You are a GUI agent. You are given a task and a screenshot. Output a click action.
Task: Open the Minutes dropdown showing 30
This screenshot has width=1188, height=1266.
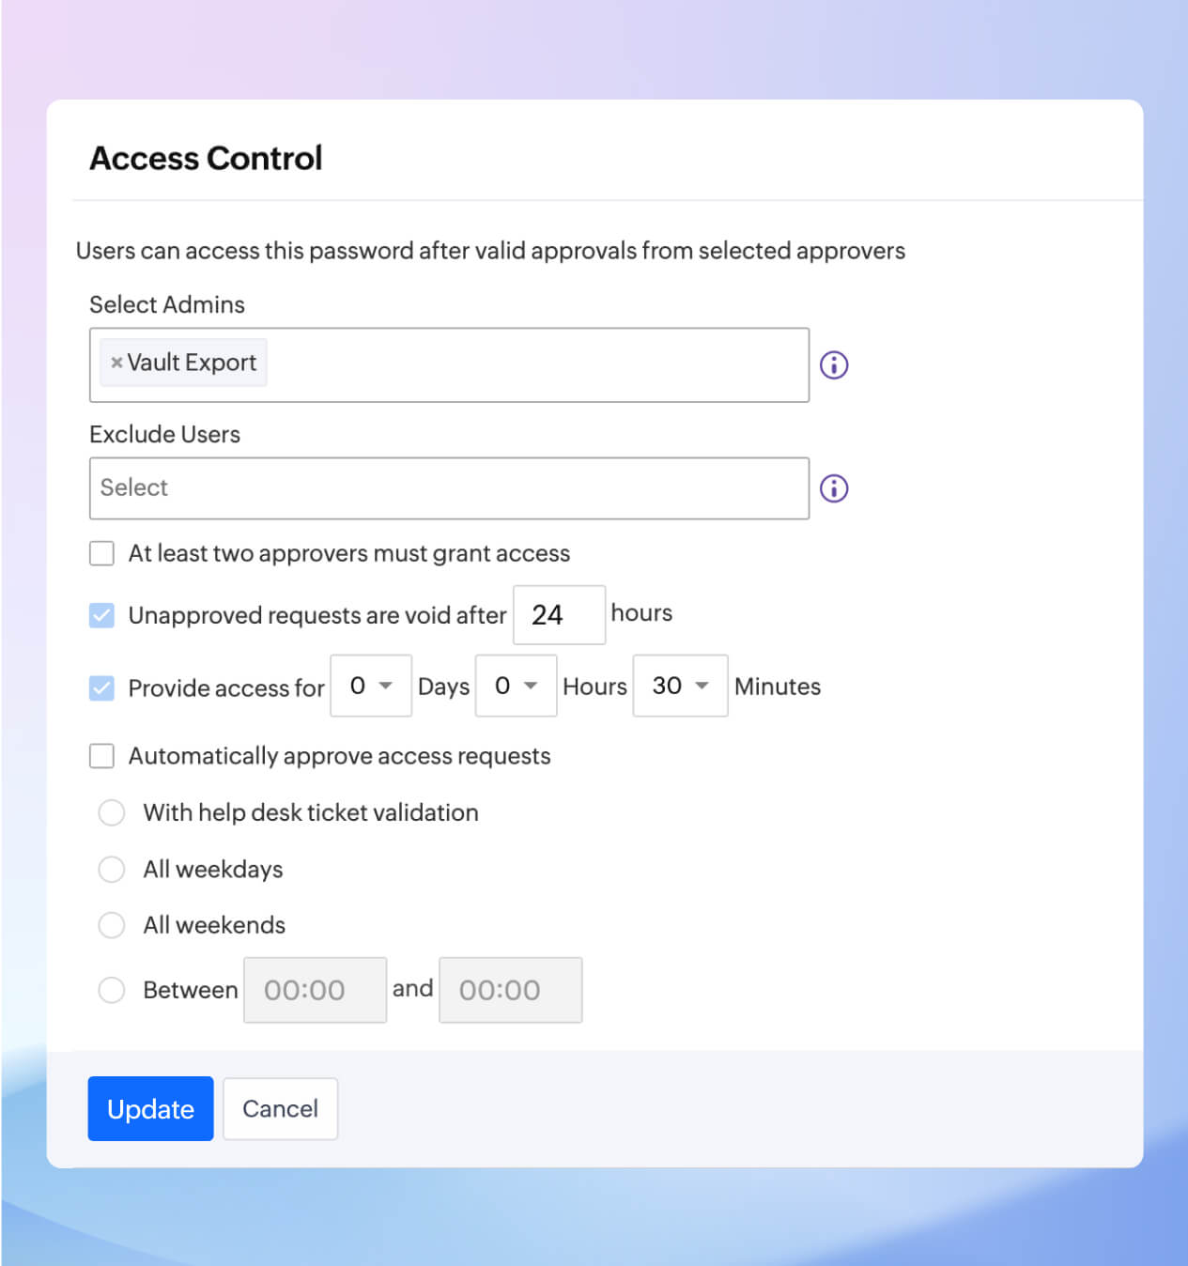tap(680, 686)
